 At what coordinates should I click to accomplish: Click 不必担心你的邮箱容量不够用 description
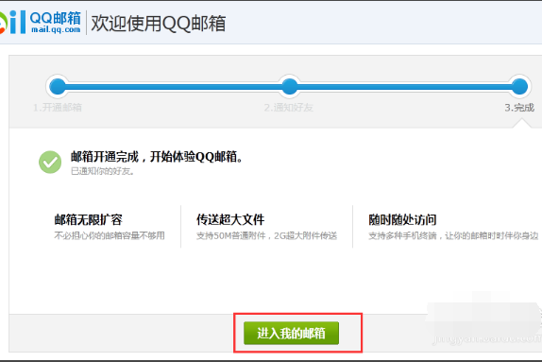point(110,235)
